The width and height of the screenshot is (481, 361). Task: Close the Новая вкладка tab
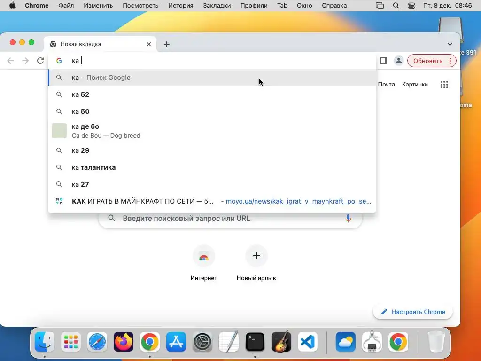pyautogui.click(x=149, y=44)
